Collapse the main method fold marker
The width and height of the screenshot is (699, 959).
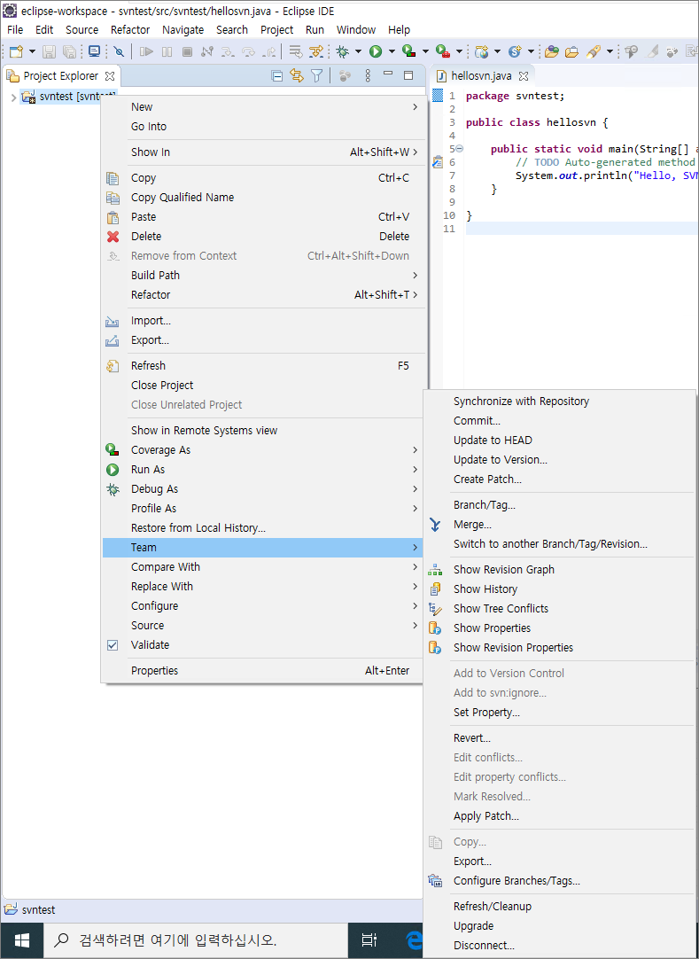click(x=459, y=149)
